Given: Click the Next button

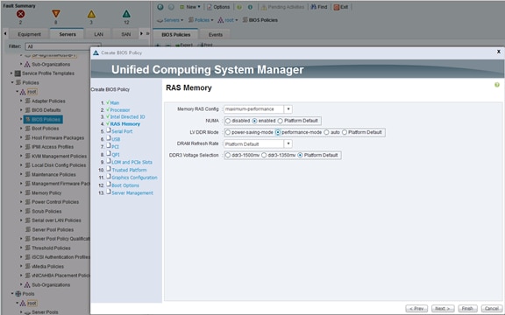Looking at the screenshot, I should tap(443, 309).
